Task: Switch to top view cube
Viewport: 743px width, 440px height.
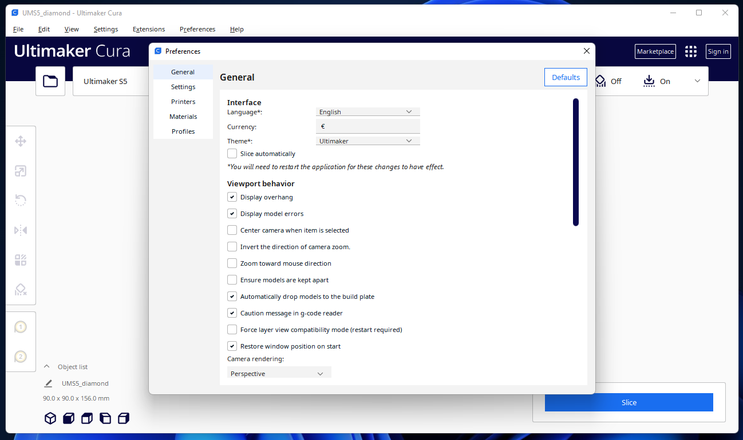Action: click(x=87, y=418)
